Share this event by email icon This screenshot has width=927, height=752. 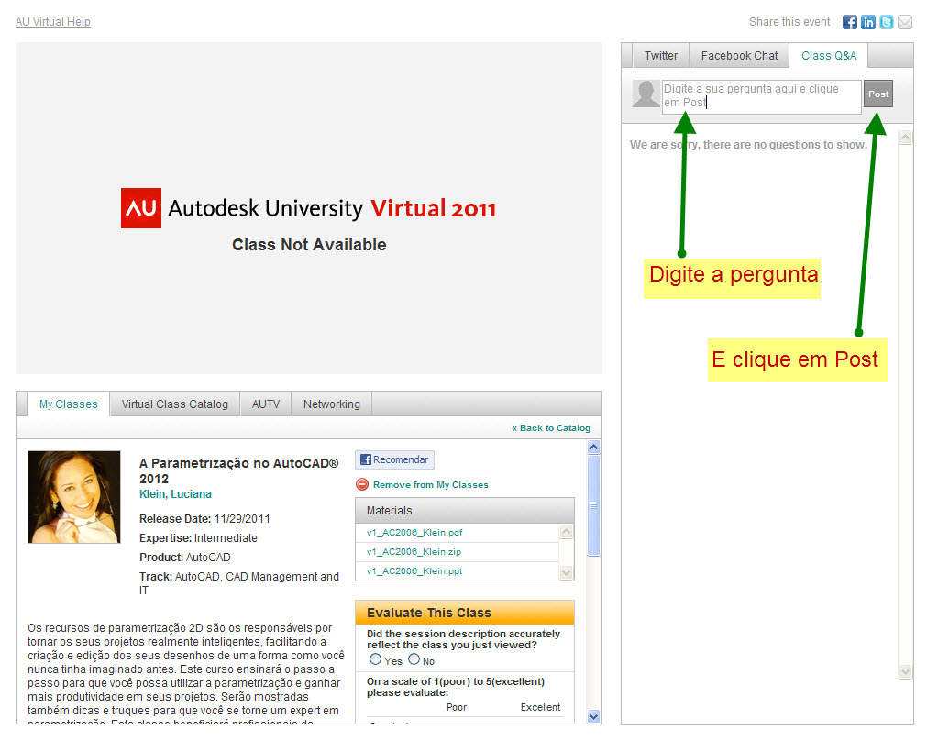click(x=904, y=22)
